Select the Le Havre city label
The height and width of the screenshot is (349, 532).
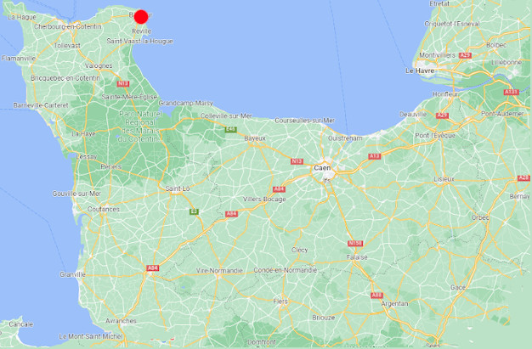point(420,70)
